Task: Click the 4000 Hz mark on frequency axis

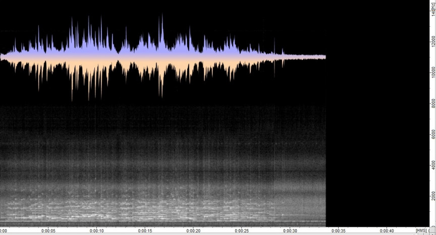Action: pyautogui.click(x=433, y=165)
